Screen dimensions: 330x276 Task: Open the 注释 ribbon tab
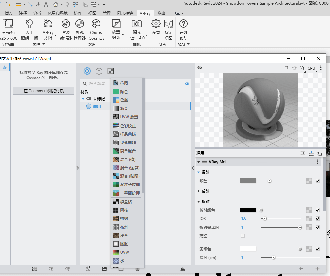[23, 13]
